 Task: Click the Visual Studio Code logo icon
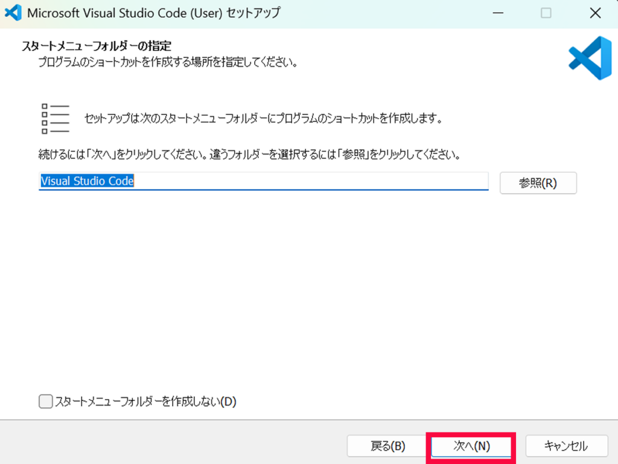(x=588, y=58)
